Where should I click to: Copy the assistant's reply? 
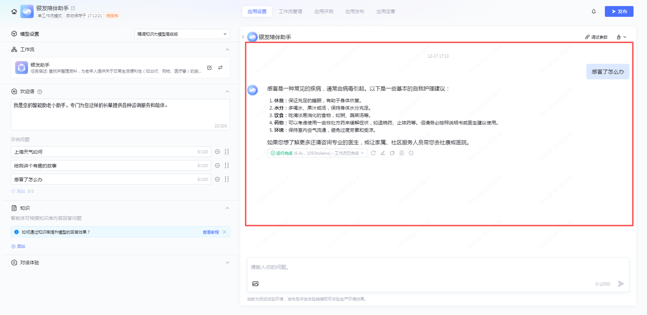(x=392, y=153)
